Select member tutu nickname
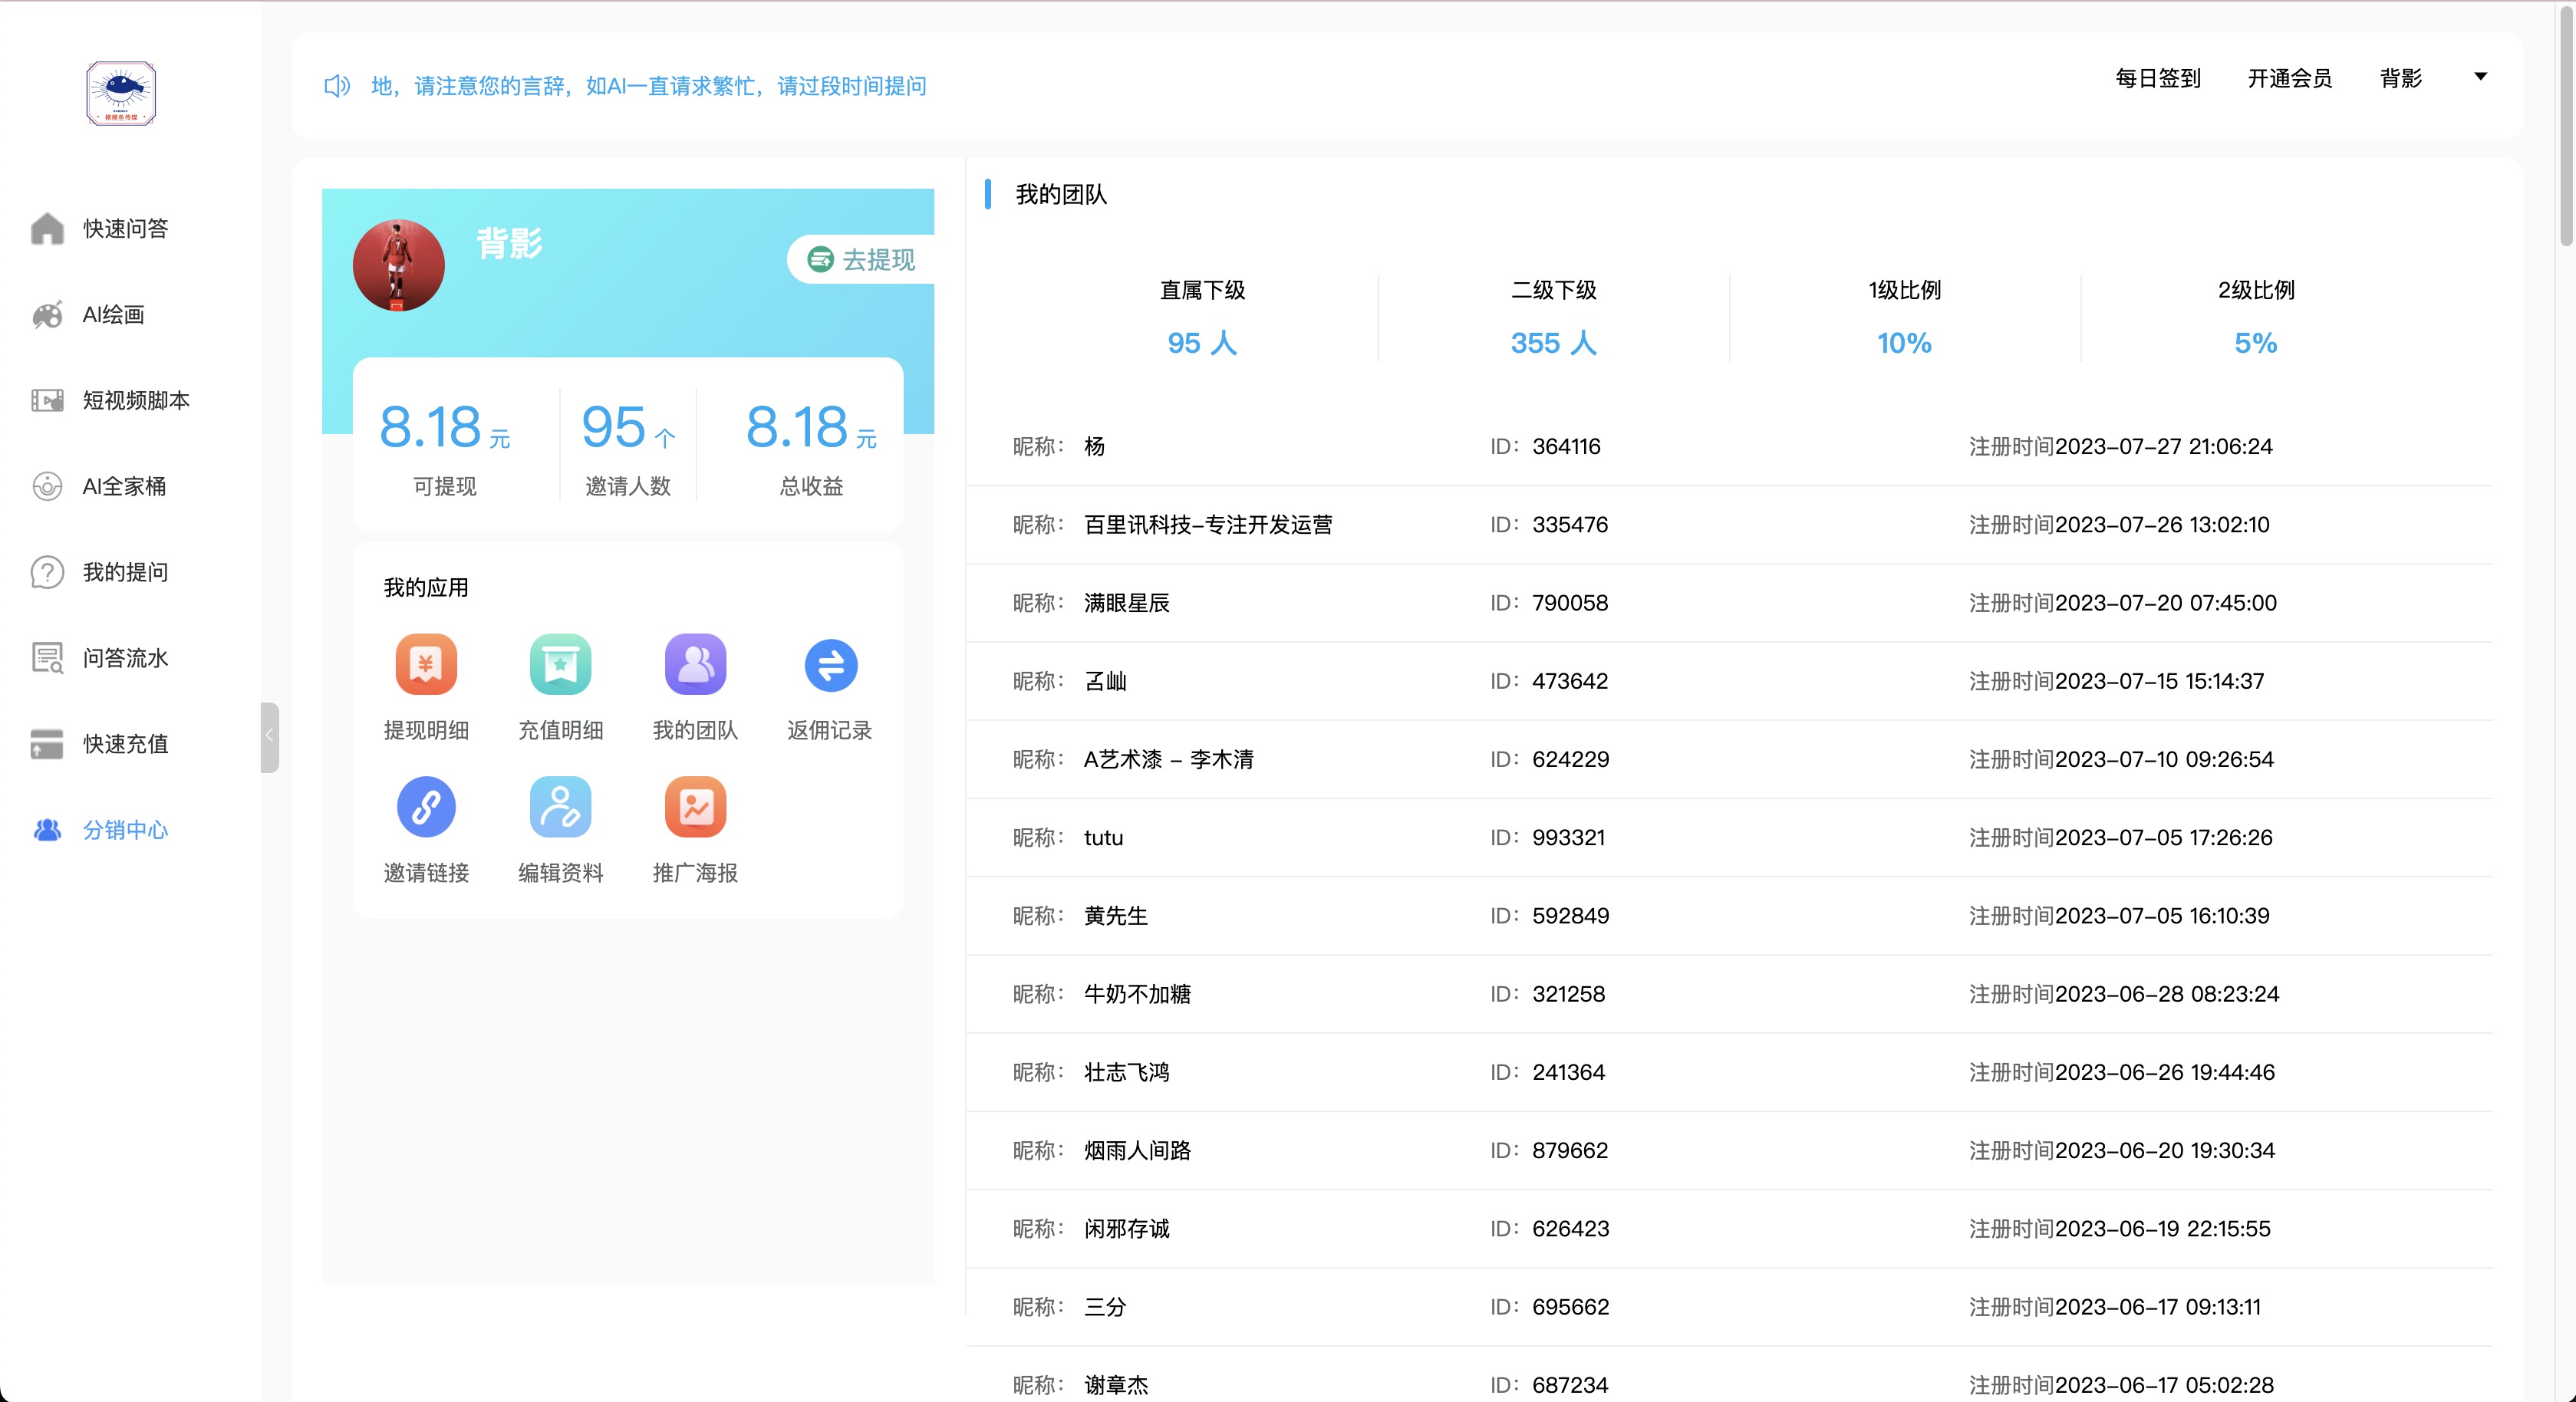This screenshot has height=1402, width=2576. pyautogui.click(x=1104, y=838)
